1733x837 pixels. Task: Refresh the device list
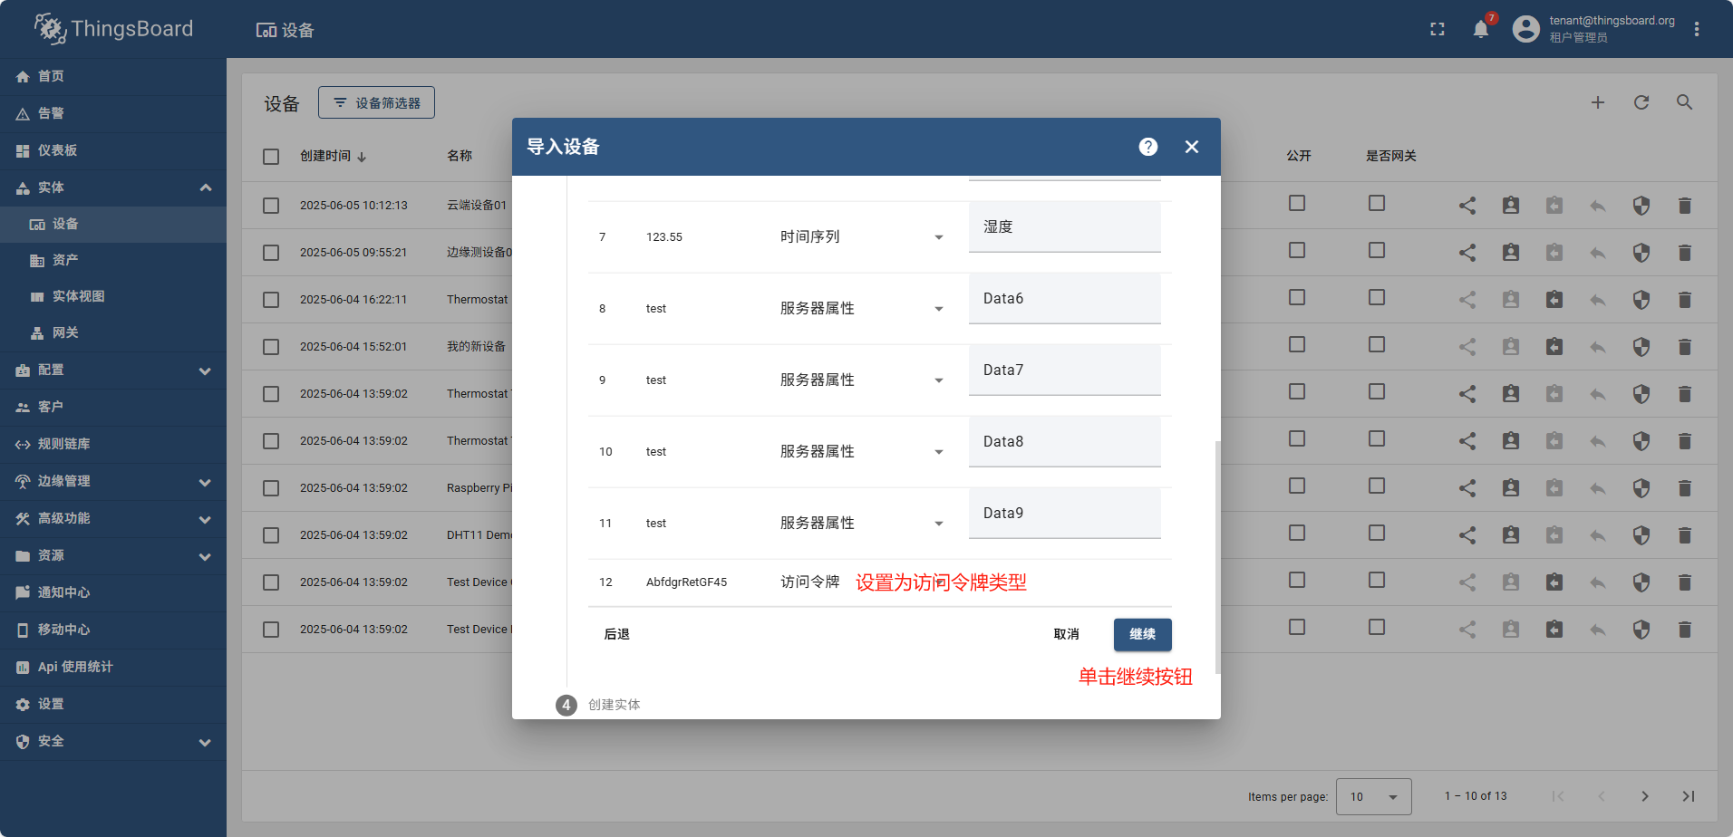click(1641, 102)
